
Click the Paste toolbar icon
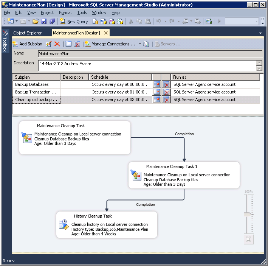pyautogui.click(x=148, y=22)
